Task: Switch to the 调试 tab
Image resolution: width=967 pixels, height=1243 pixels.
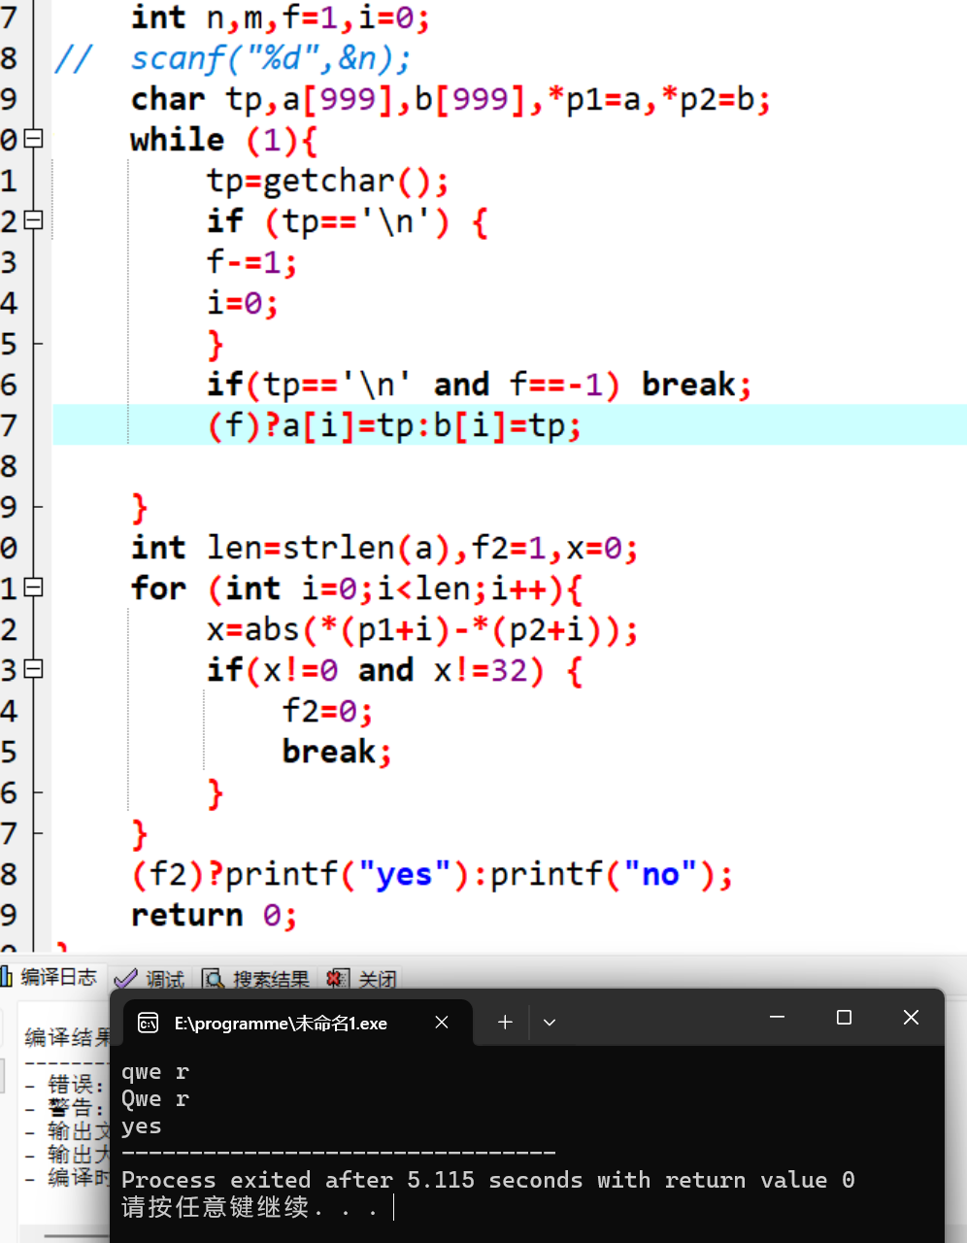Action: pyautogui.click(x=149, y=979)
